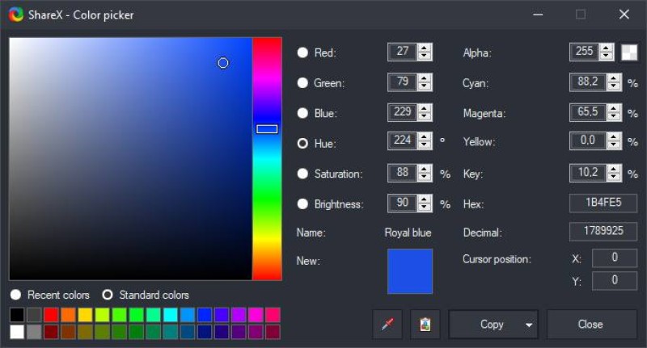Click the transparent checkerboard icon next to Alpha
647x348 pixels.
(x=629, y=52)
